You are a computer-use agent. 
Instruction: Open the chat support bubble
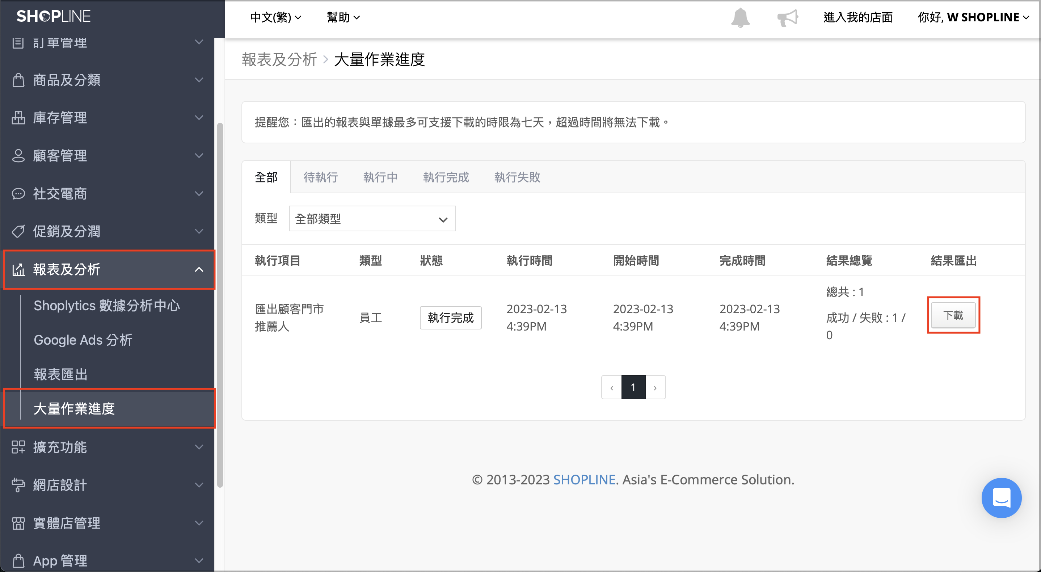pyautogui.click(x=1001, y=498)
